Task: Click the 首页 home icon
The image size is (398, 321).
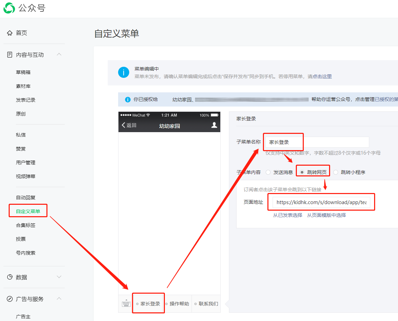Action: pyautogui.click(x=10, y=33)
